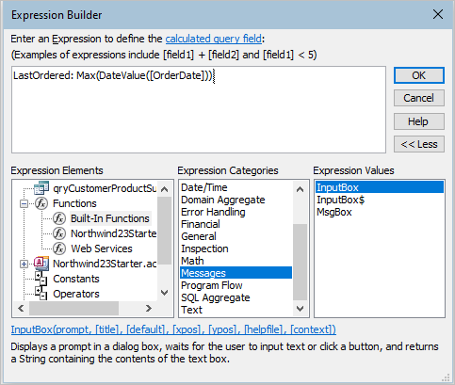This screenshot has width=455, height=385.
Task: Click inside the LastOrdered expression text box
Action: point(199,109)
